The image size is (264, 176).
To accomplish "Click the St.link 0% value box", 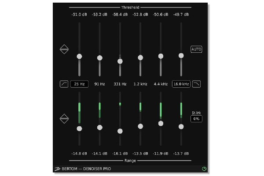I will tap(196, 119).
